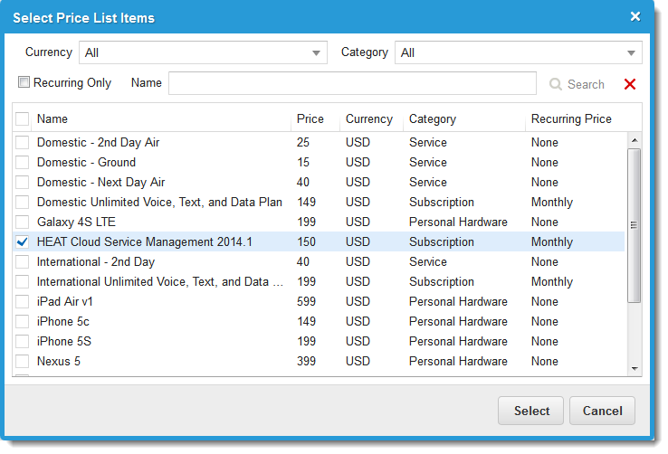Close the Select Price List Items dialog
The width and height of the screenshot is (668, 454).
click(x=635, y=16)
